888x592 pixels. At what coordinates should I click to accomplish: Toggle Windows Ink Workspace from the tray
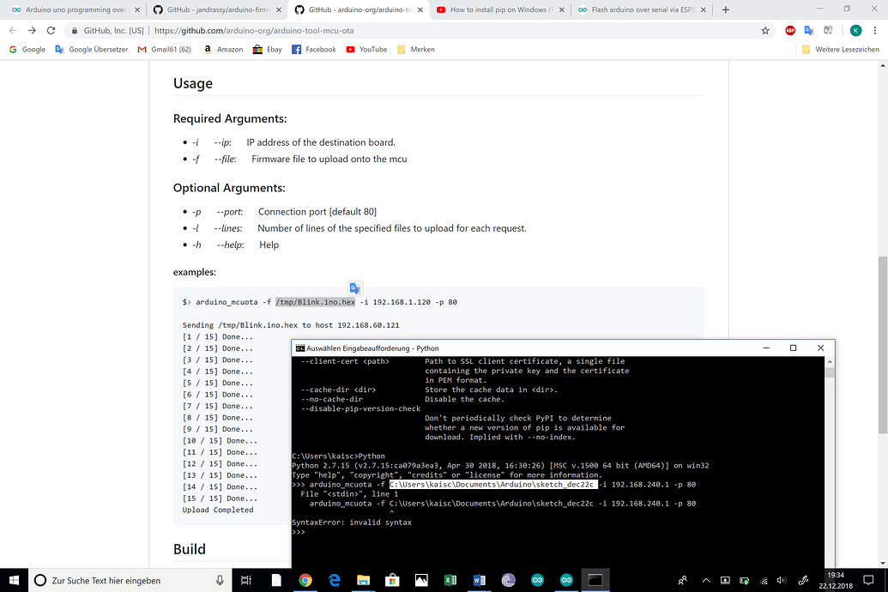802,580
